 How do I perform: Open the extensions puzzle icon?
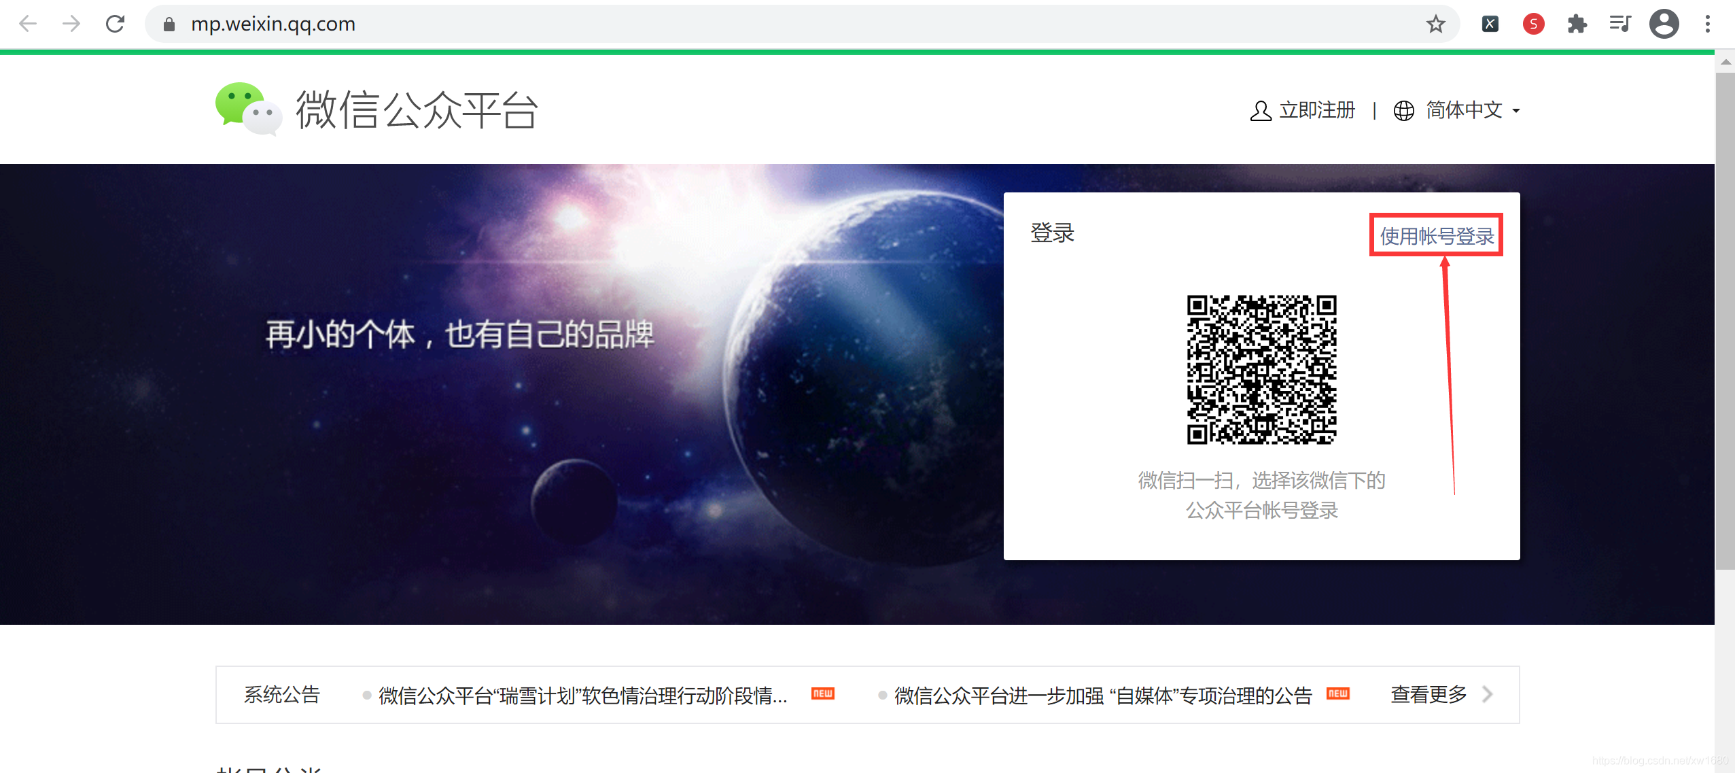(x=1577, y=24)
